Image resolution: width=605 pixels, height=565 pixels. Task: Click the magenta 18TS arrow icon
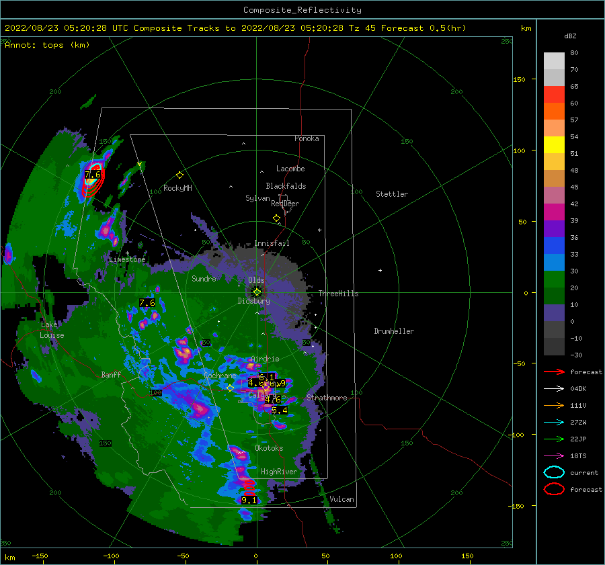[554, 456]
